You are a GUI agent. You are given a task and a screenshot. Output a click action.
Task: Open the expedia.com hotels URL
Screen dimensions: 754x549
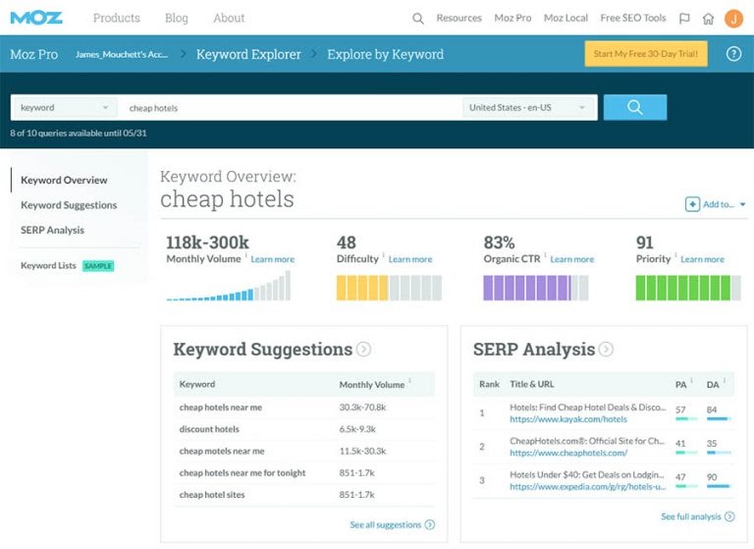click(588, 487)
